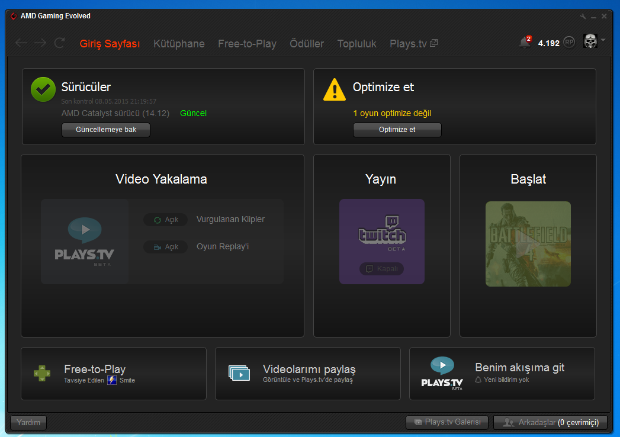The image size is (620, 437).
Task: Click the yellow warning triangle icon
Action: coord(335,89)
